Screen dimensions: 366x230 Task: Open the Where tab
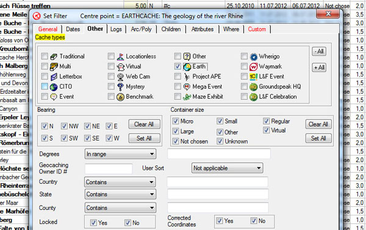231,29
